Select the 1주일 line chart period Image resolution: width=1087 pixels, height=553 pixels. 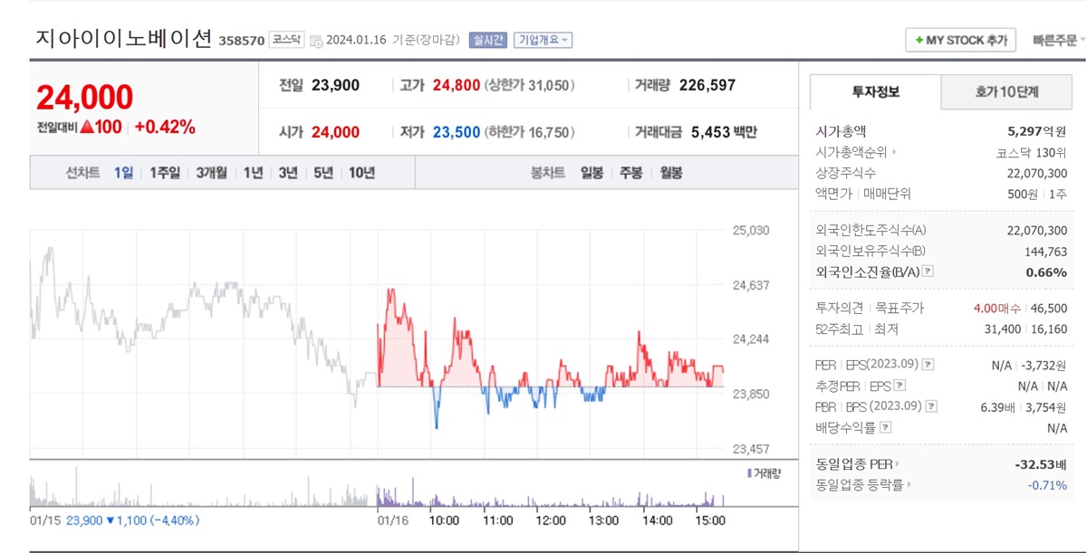165,173
